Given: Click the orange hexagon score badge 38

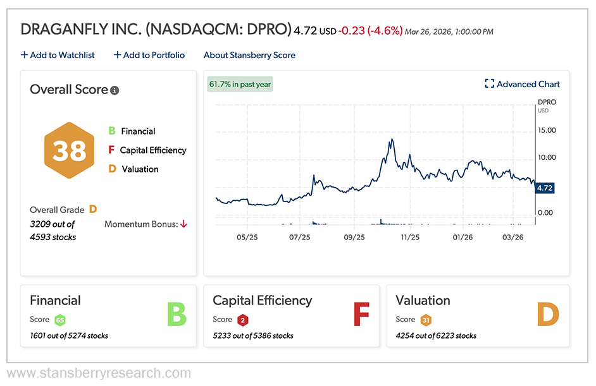Looking at the screenshot, I should 69,150.
